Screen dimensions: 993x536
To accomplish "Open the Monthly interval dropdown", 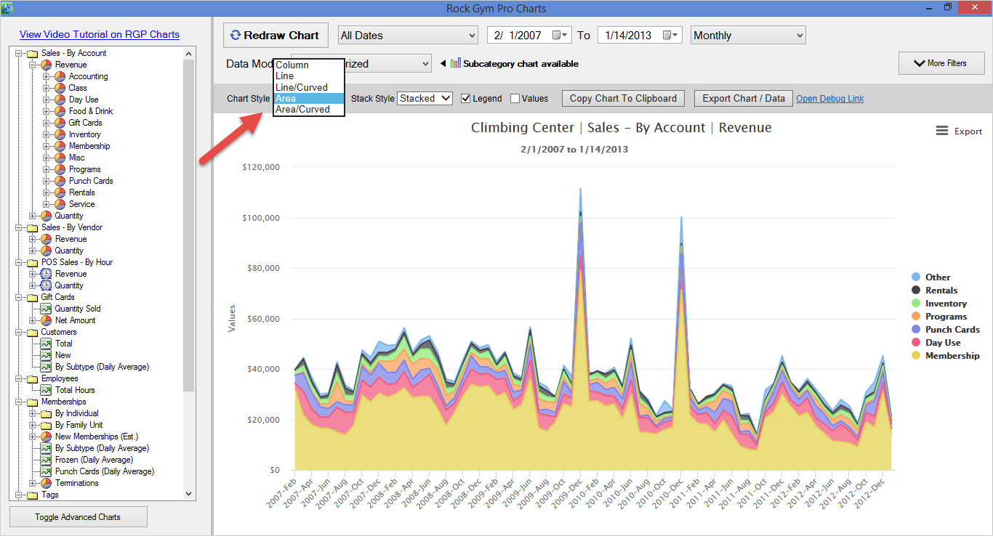I will (749, 35).
